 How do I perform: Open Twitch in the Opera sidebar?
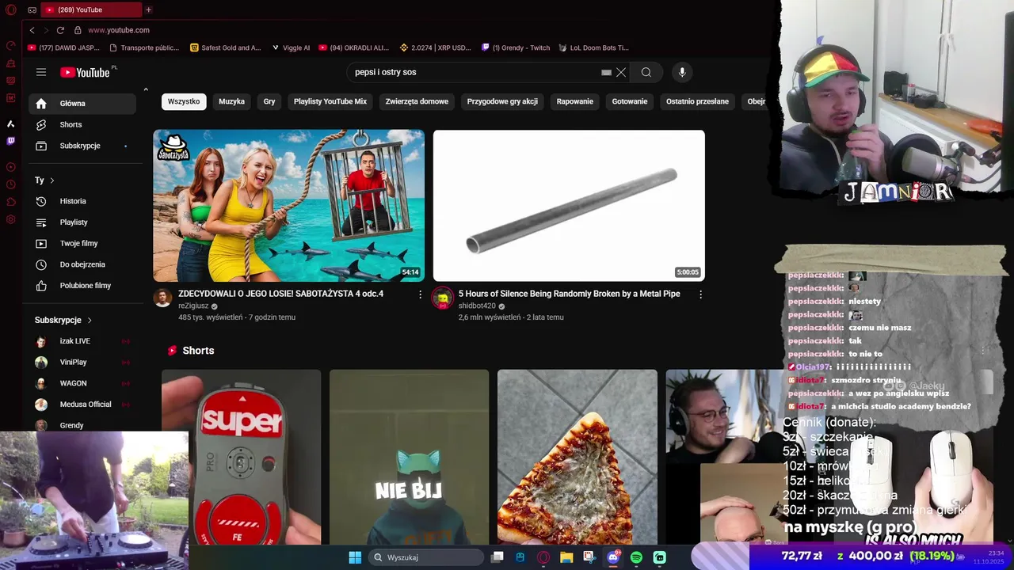pos(10,141)
